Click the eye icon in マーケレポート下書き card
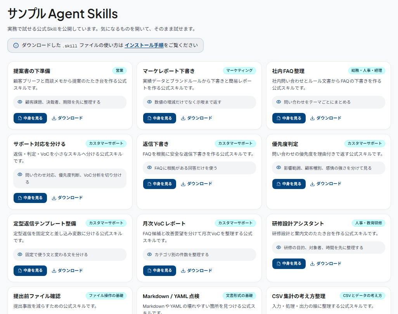The width and height of the screenshot is (398, 314). [149, 102]
